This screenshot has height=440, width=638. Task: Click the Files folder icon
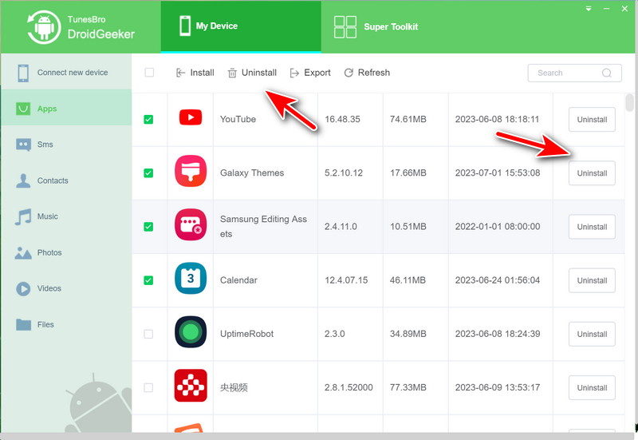coord(23,325)
